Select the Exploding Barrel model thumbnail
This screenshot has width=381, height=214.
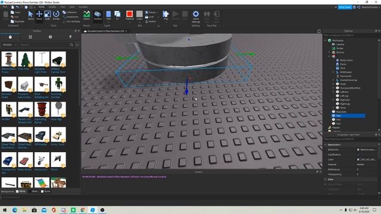point(42,109)
